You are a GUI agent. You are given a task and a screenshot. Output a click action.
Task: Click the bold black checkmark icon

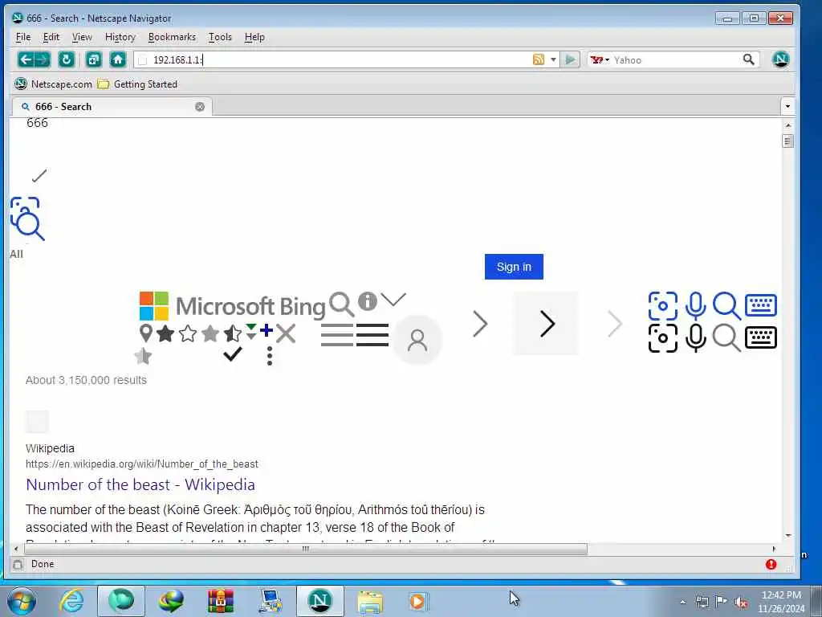[232, 354]
